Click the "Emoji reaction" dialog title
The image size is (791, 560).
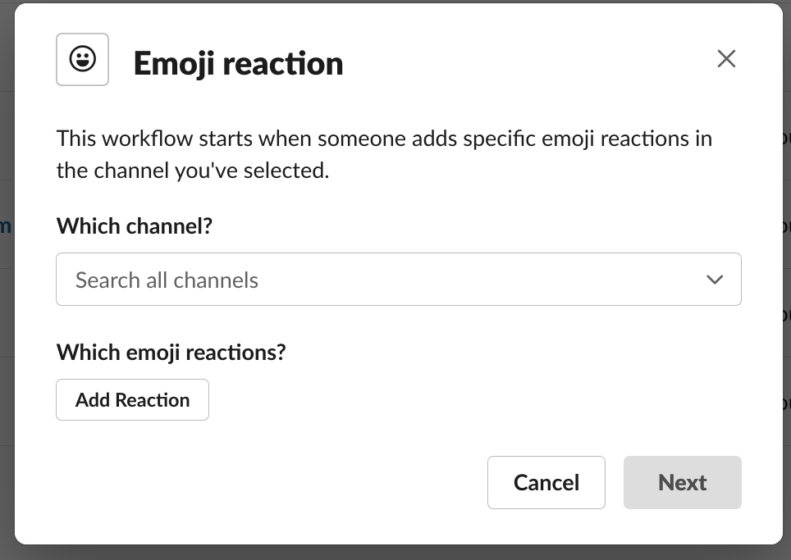tap(238, 63)
